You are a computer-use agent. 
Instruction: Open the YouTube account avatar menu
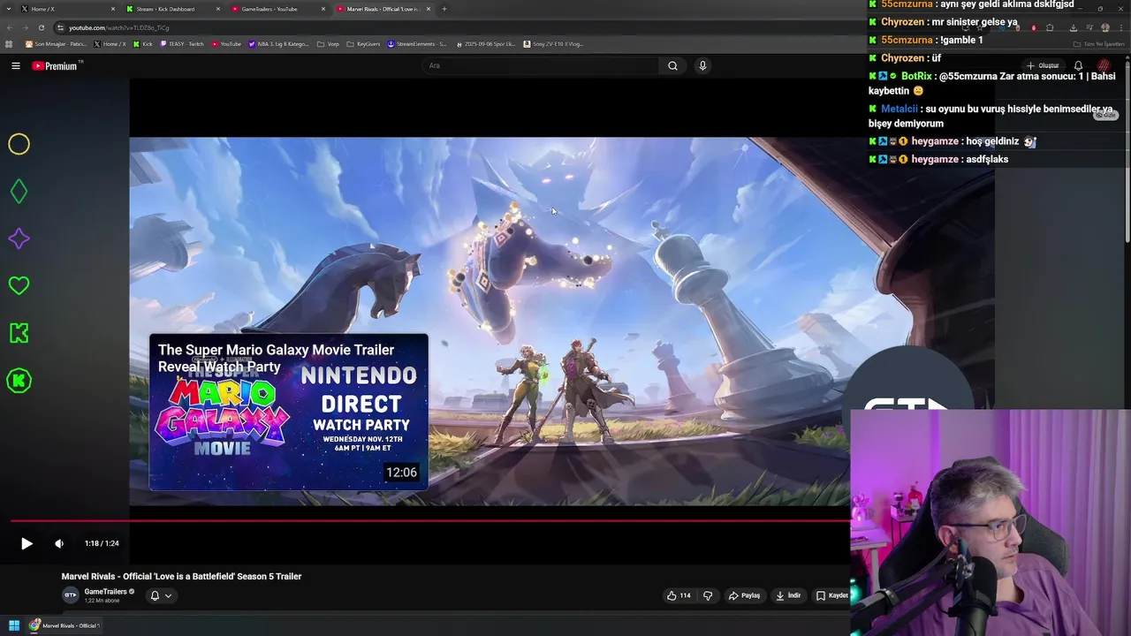click(x=1104, y=65)
